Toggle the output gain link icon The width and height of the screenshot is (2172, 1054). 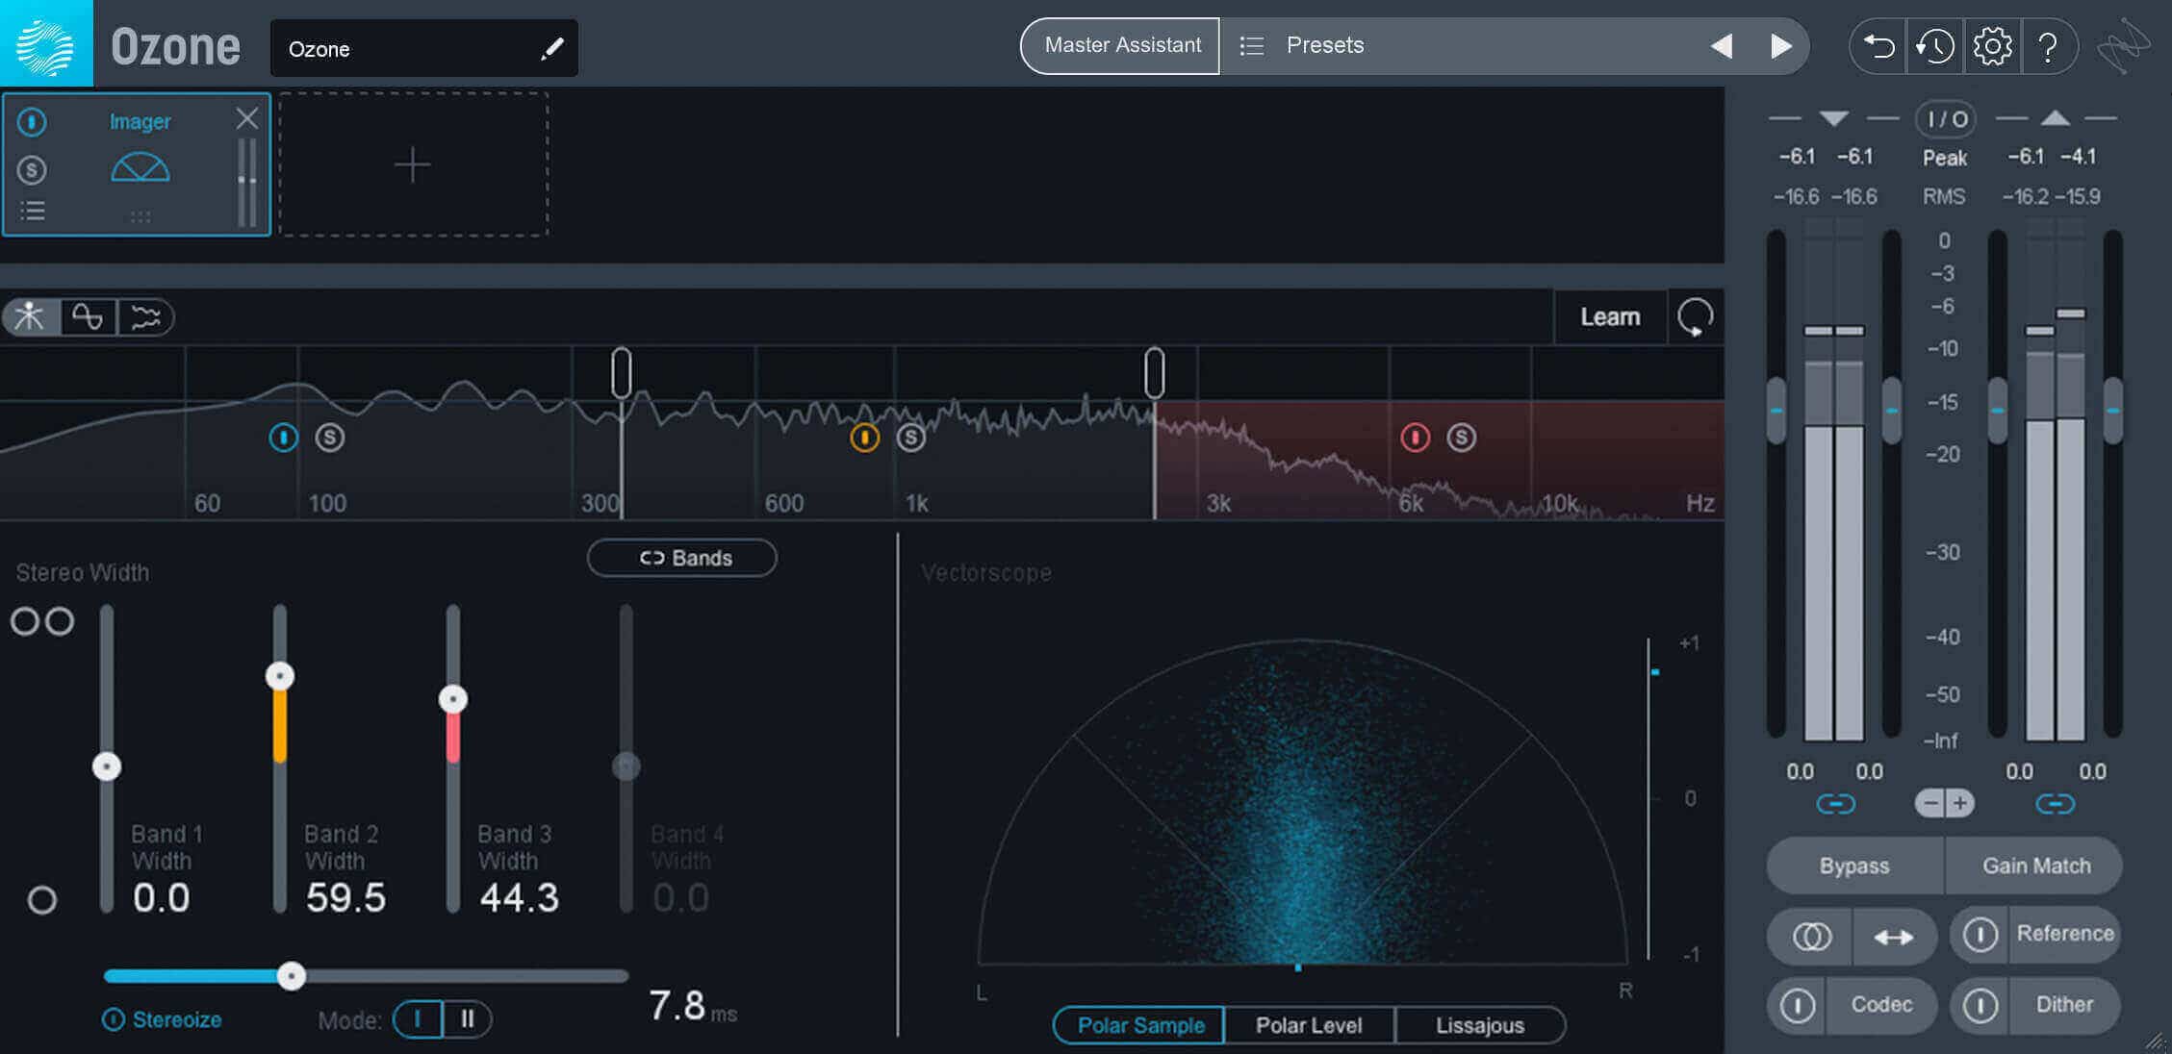(x=2055, y=803)
